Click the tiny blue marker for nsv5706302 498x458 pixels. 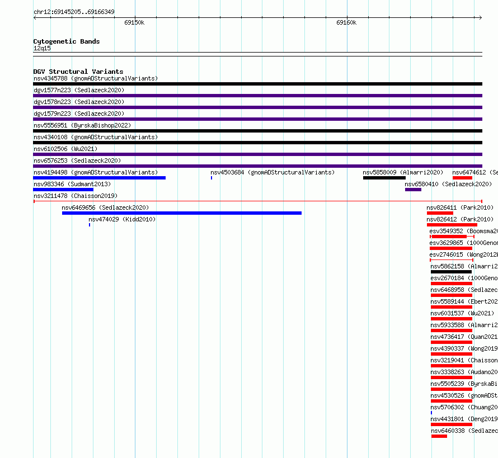(431, 413)
